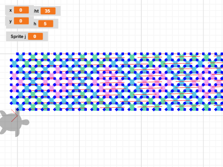Image resolution: width=223 pixels, height=167 pixels.
Task: Select the y variable's orange value box
Action: point(21,21)
